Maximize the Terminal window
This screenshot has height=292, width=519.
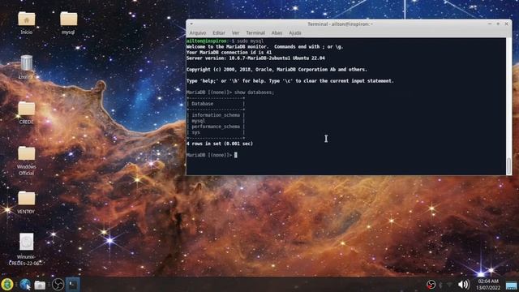pyautogui.click(x=498, y=24)
